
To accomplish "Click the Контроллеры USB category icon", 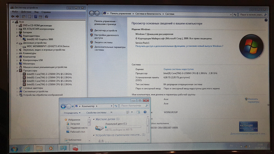I will coord(21,60).
